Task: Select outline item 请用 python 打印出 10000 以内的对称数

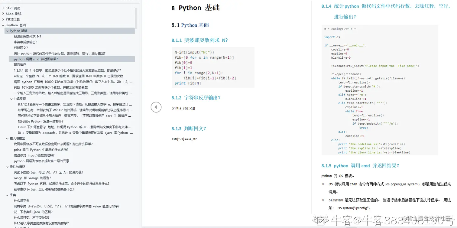Action: tap(73, 82)
